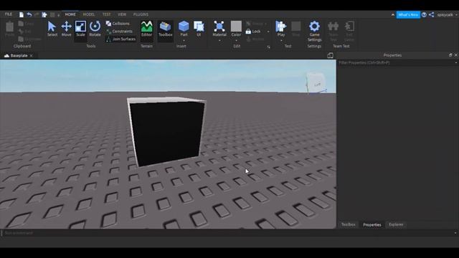Select the Select arrow tool
Image resolution: width=459 pixels, height=258 pixels.
point(52,29)
